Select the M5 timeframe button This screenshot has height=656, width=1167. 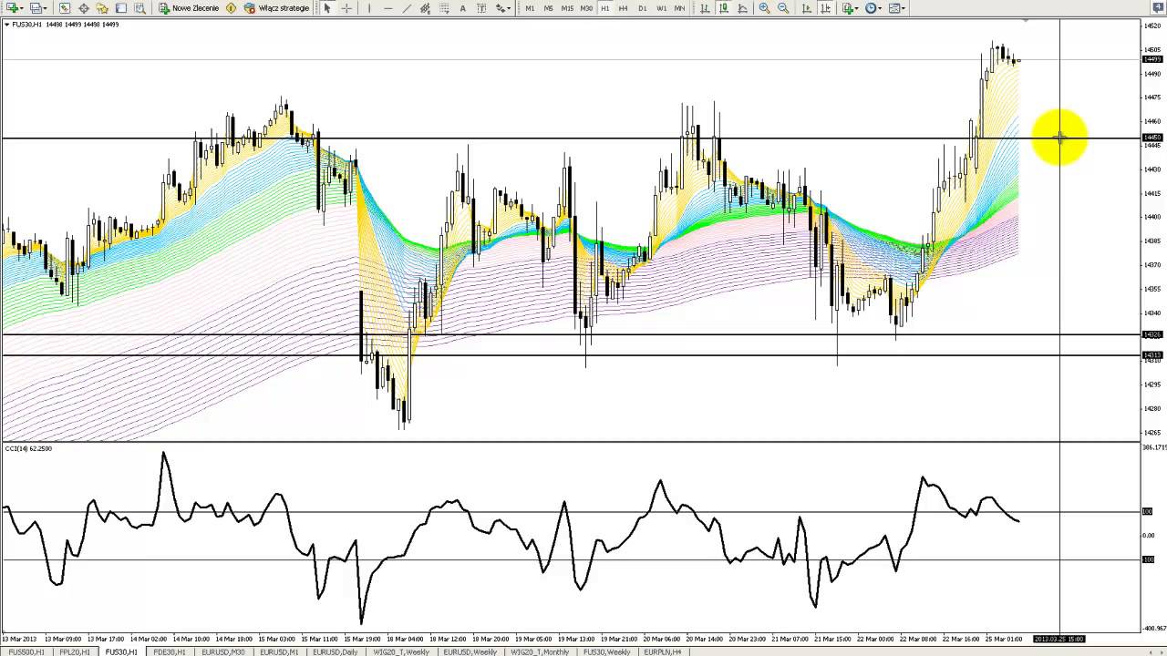click(548, 8)
